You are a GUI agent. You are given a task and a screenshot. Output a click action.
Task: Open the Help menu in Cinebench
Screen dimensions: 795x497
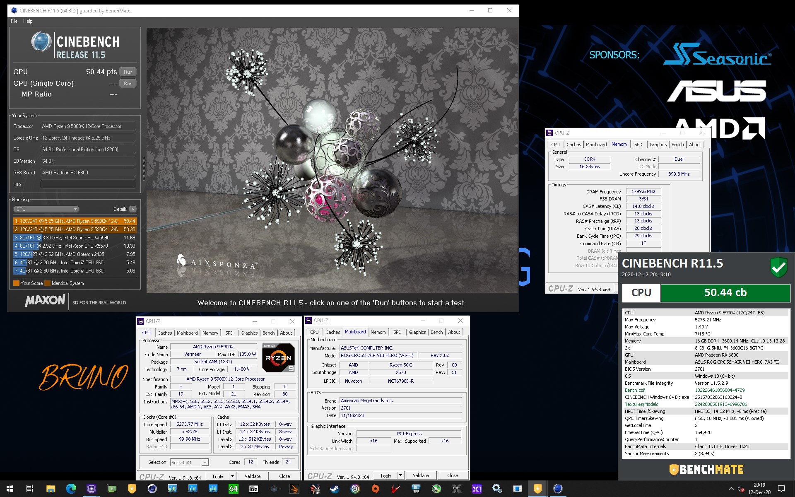(28, 21)
